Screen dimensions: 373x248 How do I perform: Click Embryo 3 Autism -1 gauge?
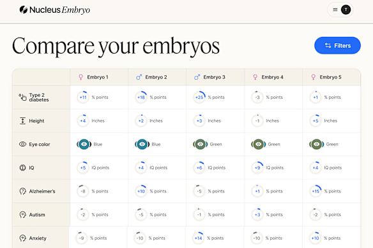click(x=199, y=214)
